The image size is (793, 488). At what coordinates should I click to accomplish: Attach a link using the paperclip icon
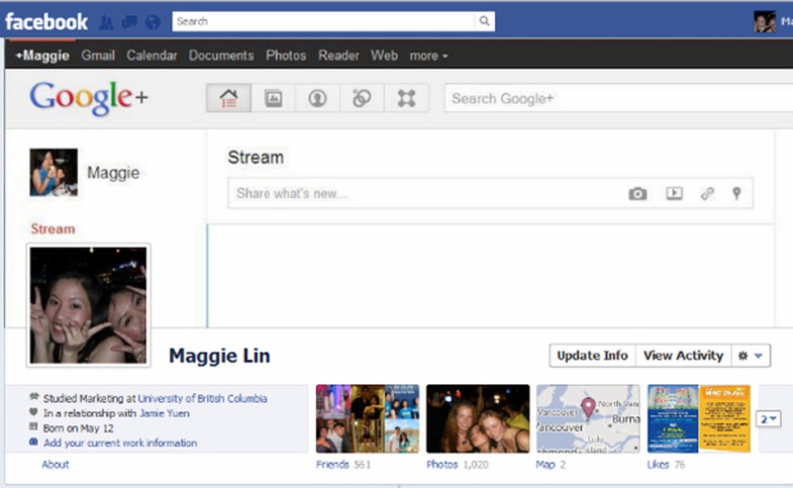pyautogui.click(x=708, y=193)
